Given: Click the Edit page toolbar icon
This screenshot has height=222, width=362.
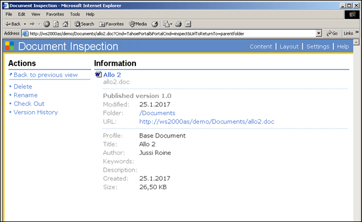Looking at the screenshot, I should [188, 24].
